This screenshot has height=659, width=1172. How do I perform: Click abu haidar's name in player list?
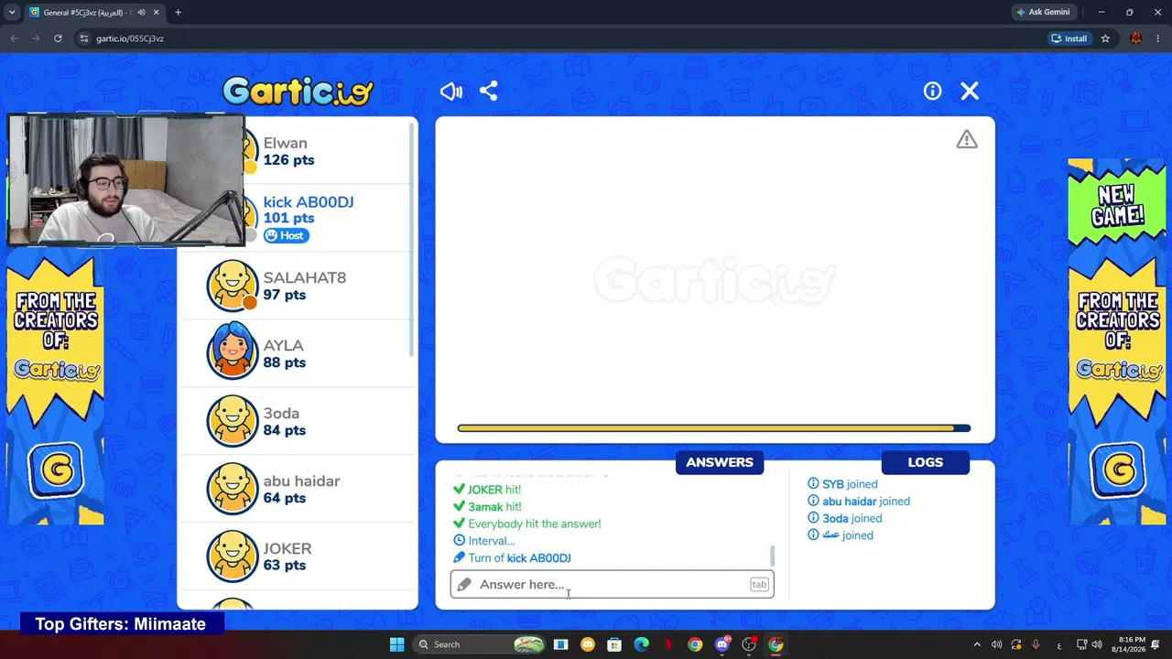[x=301, y=481]
